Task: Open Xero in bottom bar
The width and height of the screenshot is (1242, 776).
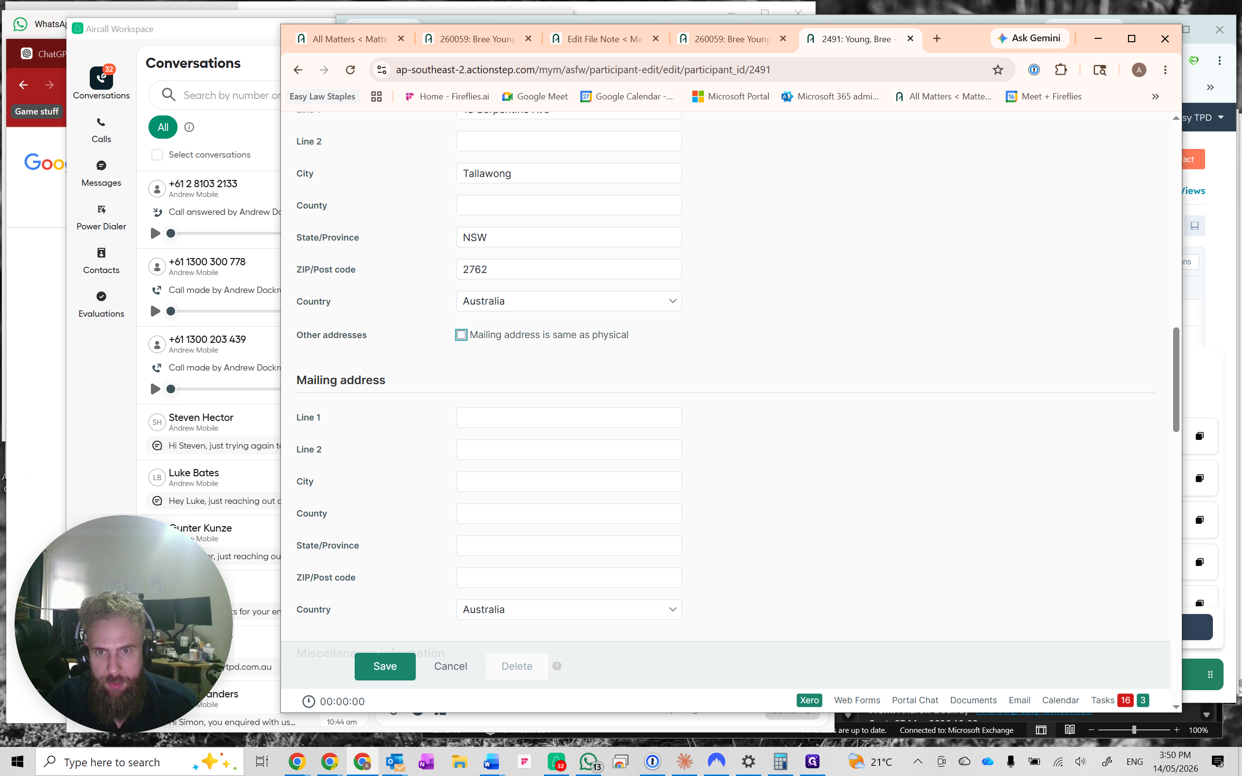Action: [x=809, y=700]
